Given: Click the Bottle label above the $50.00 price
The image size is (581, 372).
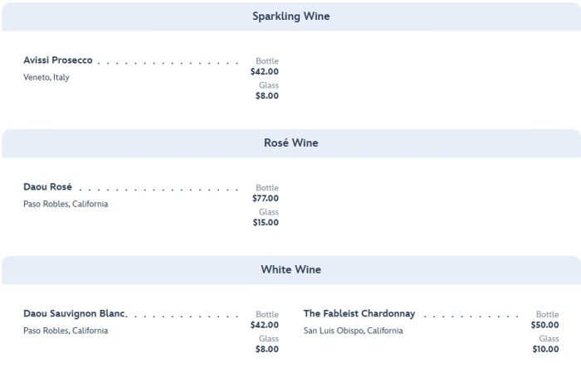Looking at the screenshot, I should (x=548, y=315).
